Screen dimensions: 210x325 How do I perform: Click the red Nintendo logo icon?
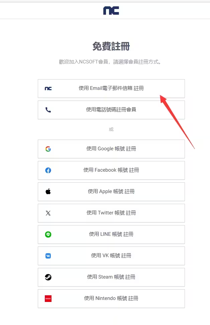pos(48,299)
